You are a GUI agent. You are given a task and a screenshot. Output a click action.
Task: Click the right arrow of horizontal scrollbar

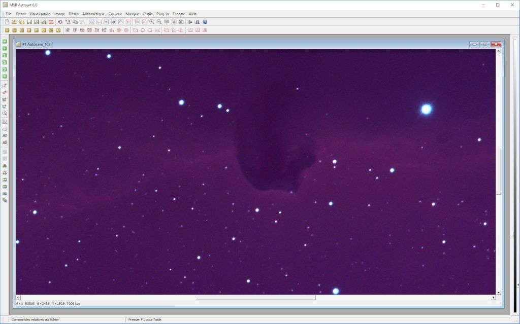(493, 298)
